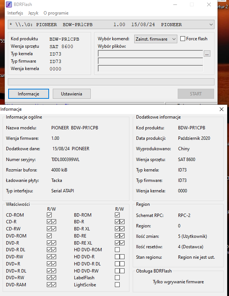Image resolution: width=229 pixels, height=296 pixels.
Task: Toggle the DVD-RAM read checkbox
Action: point(49,285)
